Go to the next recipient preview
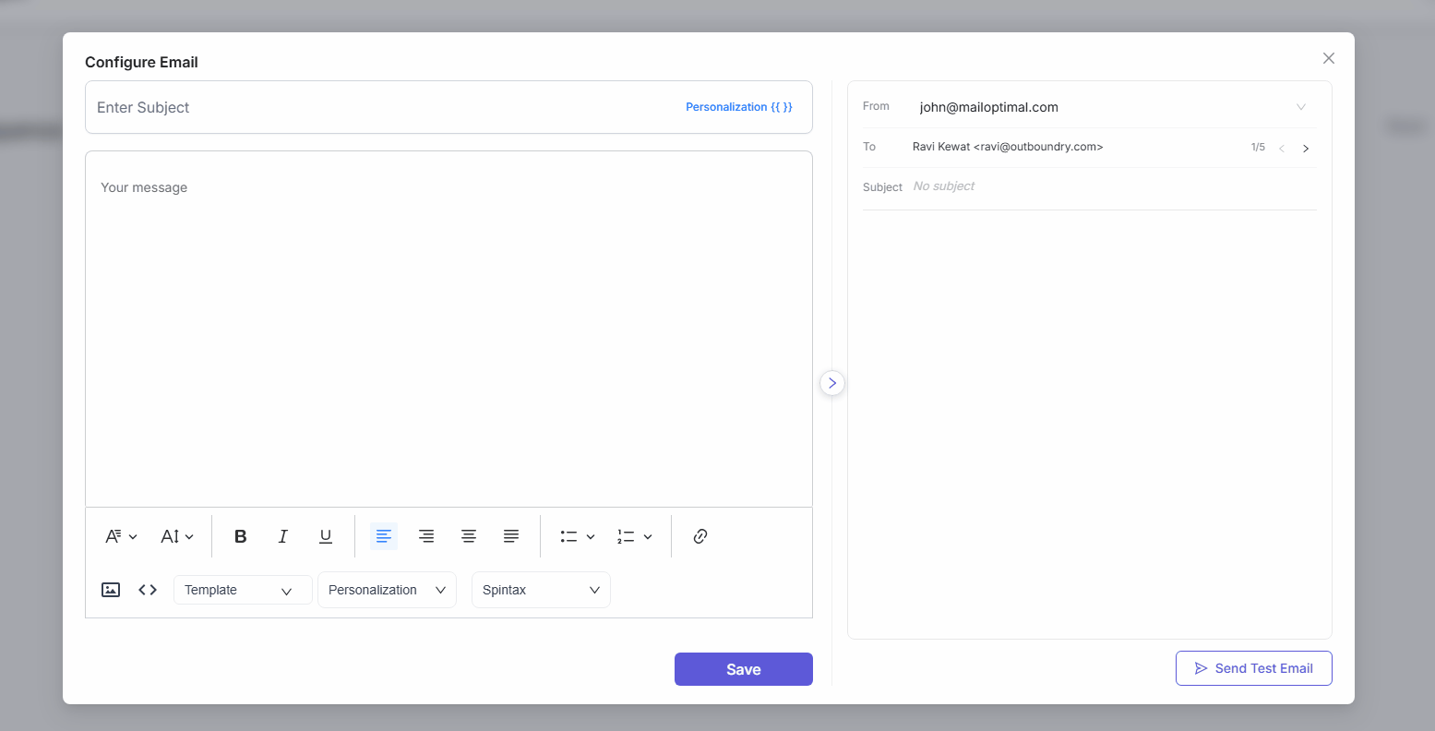The image size is (1435, 731). click(1305, 147)
